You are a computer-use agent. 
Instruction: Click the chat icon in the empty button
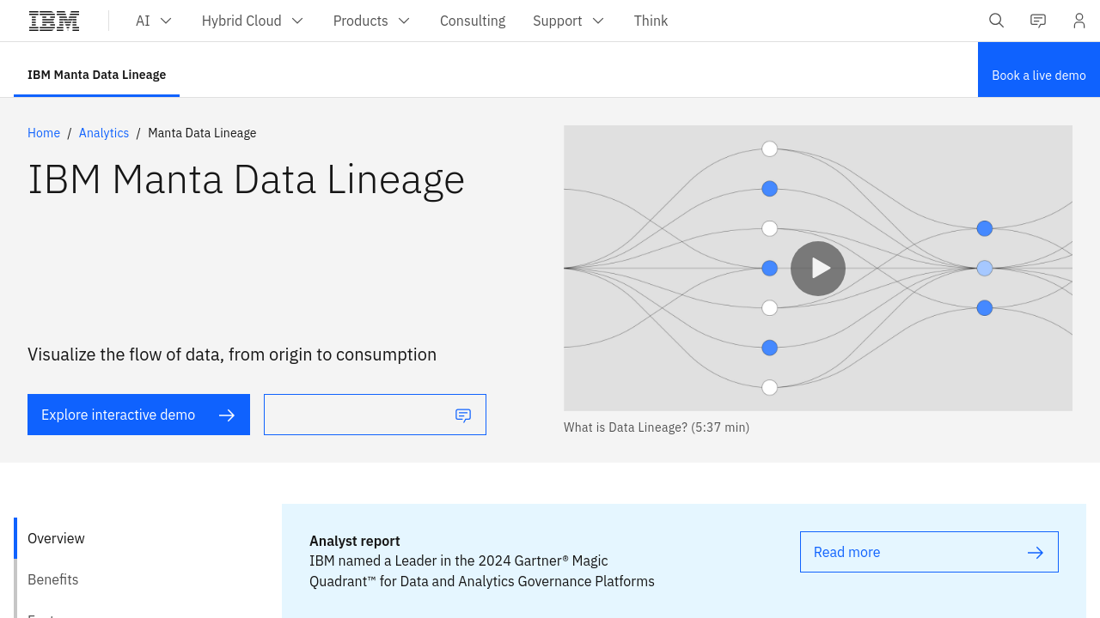pos(463,415)
